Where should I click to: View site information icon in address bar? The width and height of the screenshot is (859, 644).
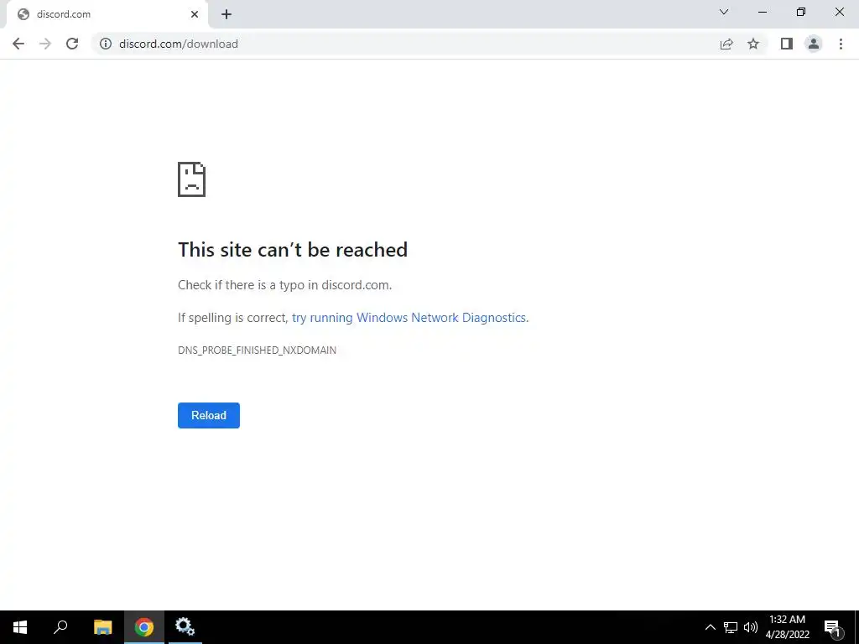click(105, 44)
